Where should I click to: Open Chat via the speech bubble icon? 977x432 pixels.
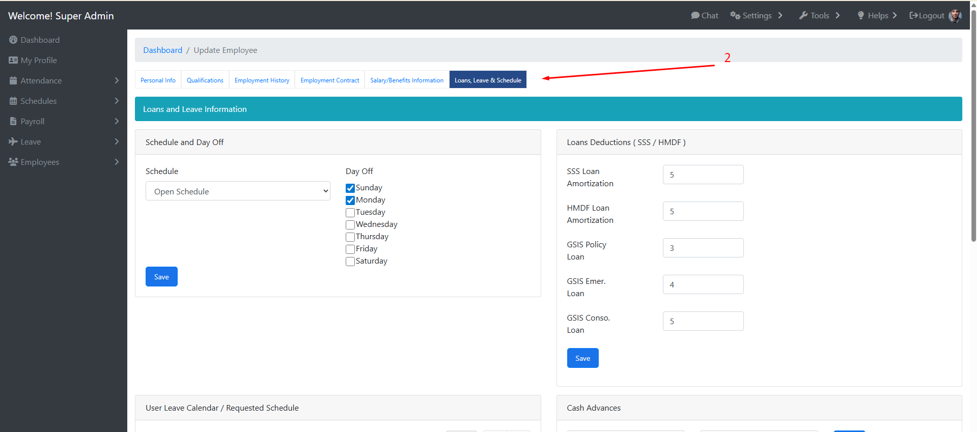tap(695, 15)
